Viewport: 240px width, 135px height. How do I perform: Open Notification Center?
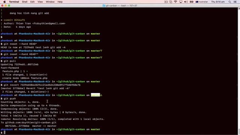coord(235,2)
